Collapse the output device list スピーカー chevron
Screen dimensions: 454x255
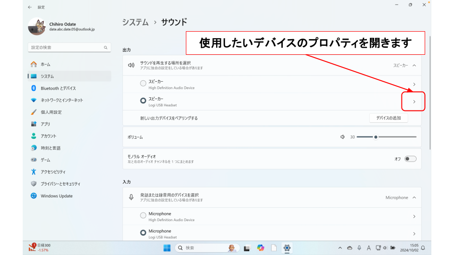tap(414, 66)
